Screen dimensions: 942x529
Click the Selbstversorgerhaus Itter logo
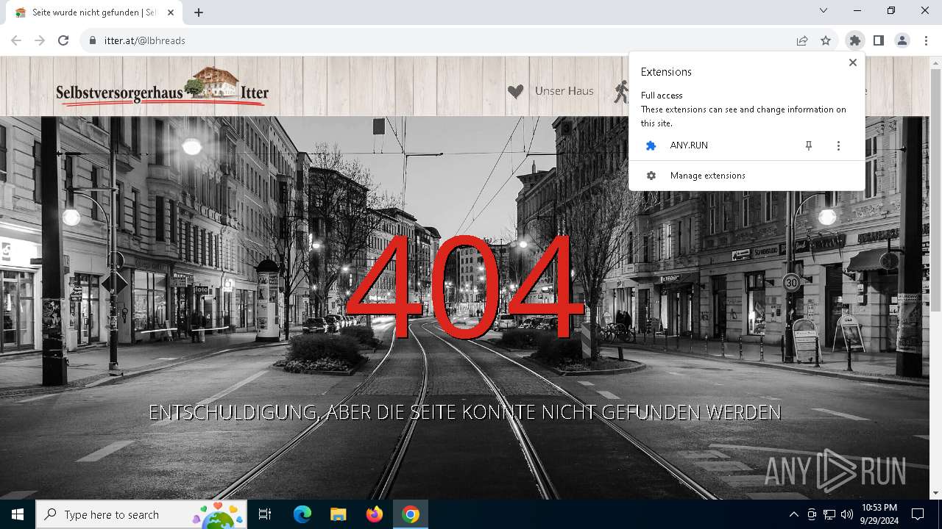coord(162,87)
